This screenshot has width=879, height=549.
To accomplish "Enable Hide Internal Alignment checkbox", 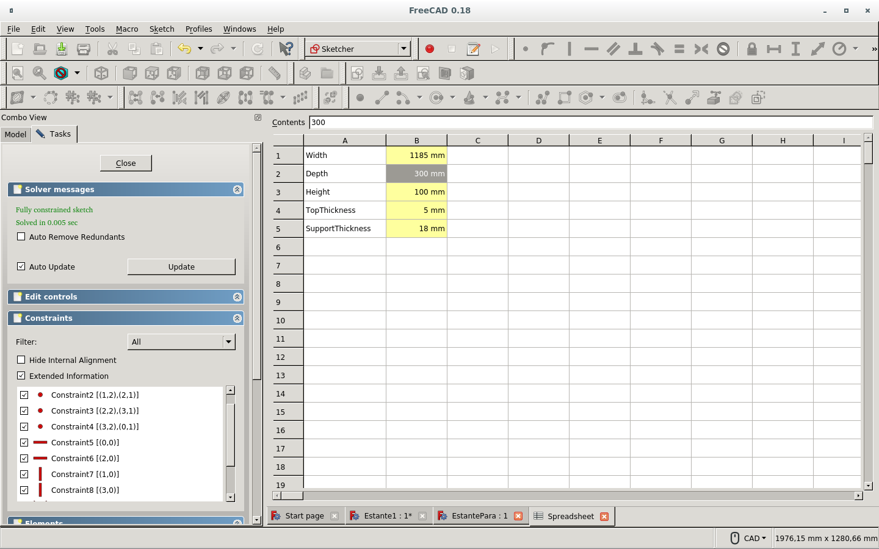I will pos(21,360).
